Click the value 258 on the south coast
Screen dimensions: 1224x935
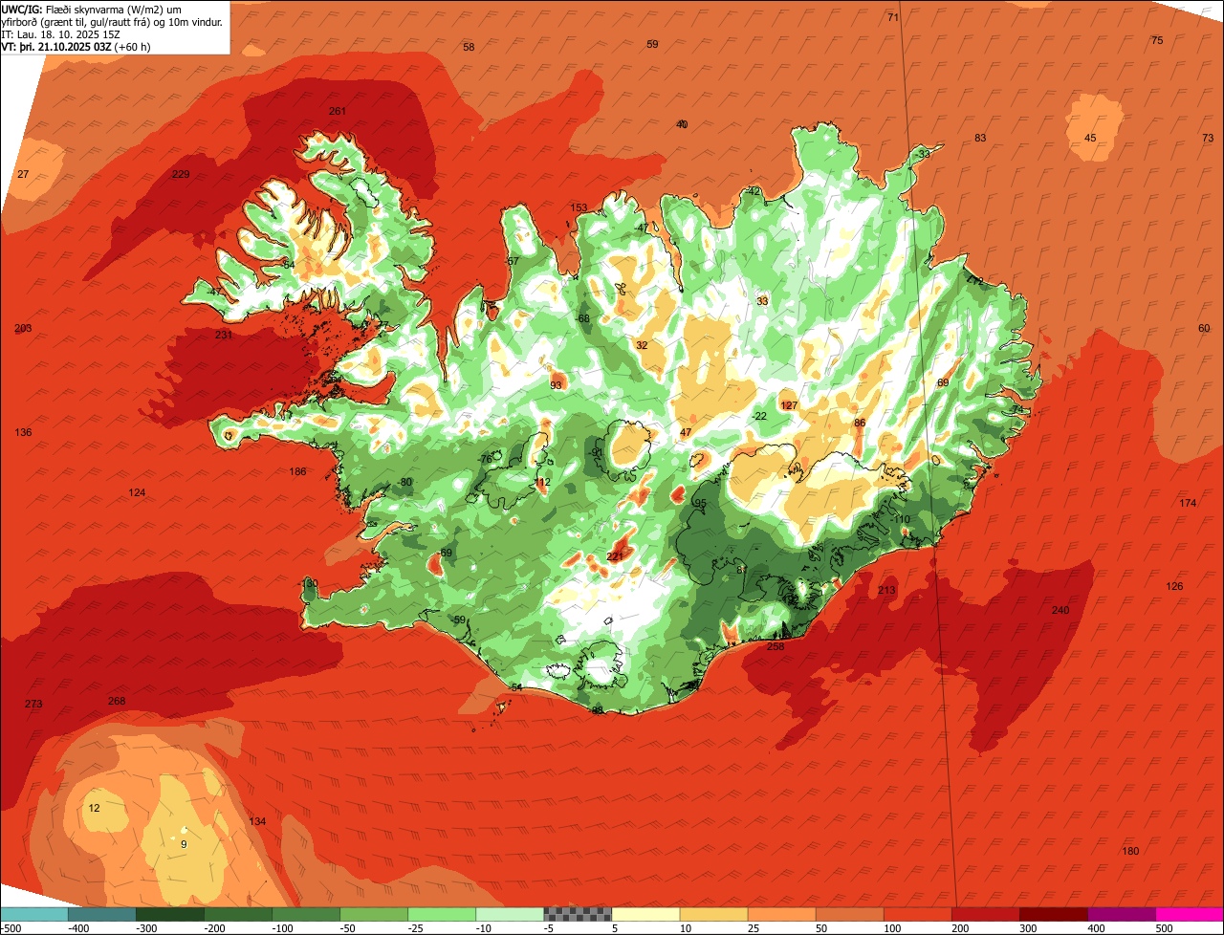pyautogui.click(x=776, y=646)
